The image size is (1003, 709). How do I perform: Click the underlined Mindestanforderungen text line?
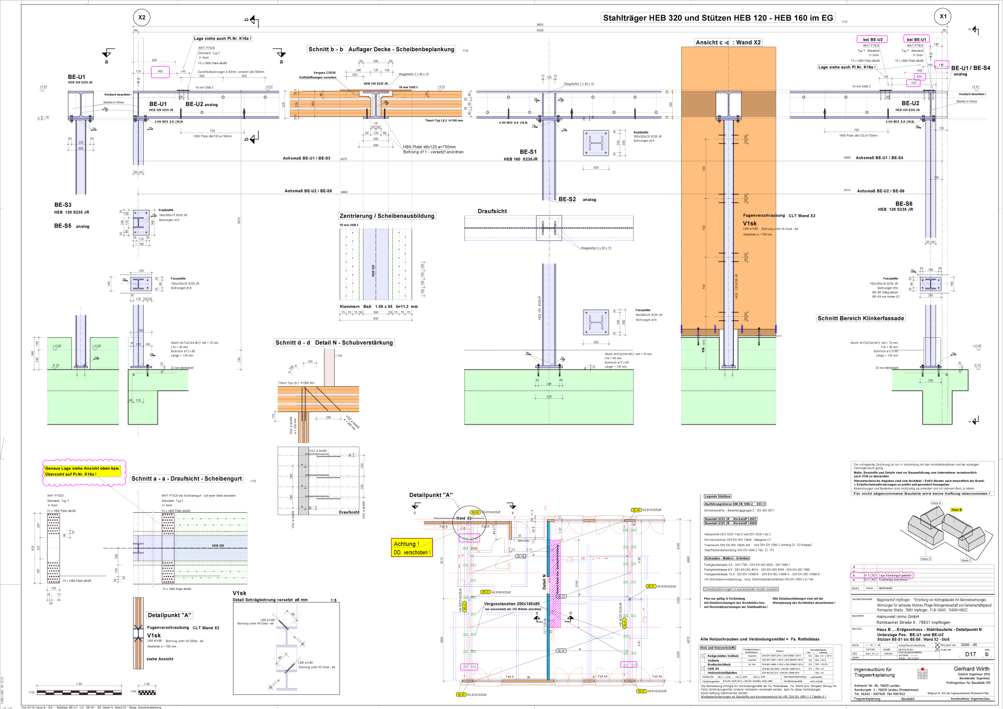pos(763,696)
